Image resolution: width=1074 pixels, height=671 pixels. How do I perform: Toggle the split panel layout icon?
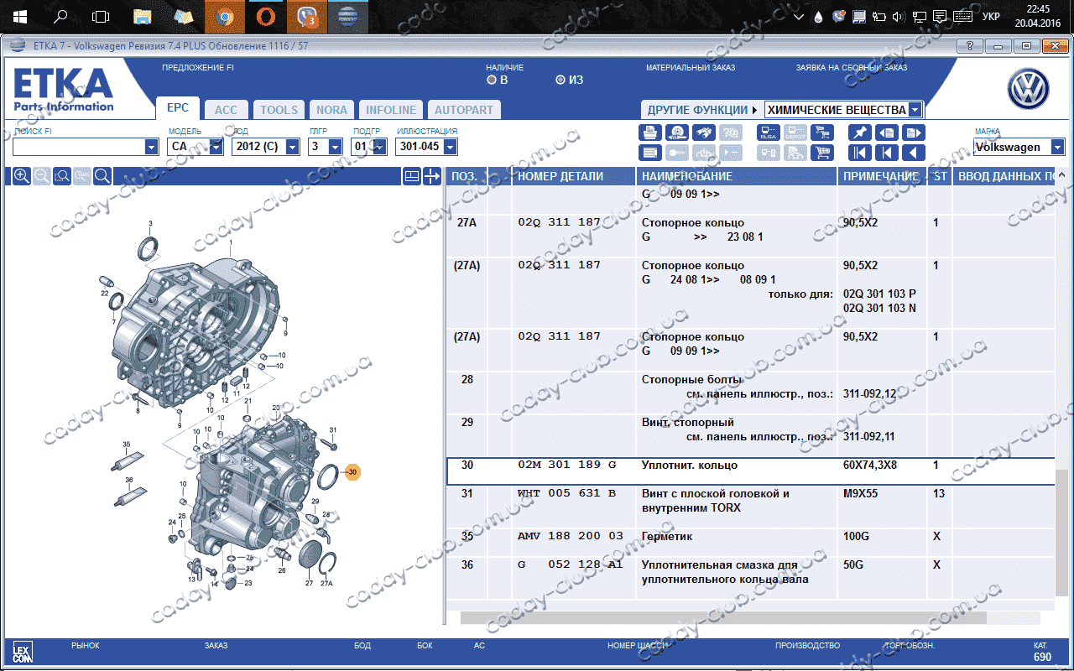(x=412, y=176)
